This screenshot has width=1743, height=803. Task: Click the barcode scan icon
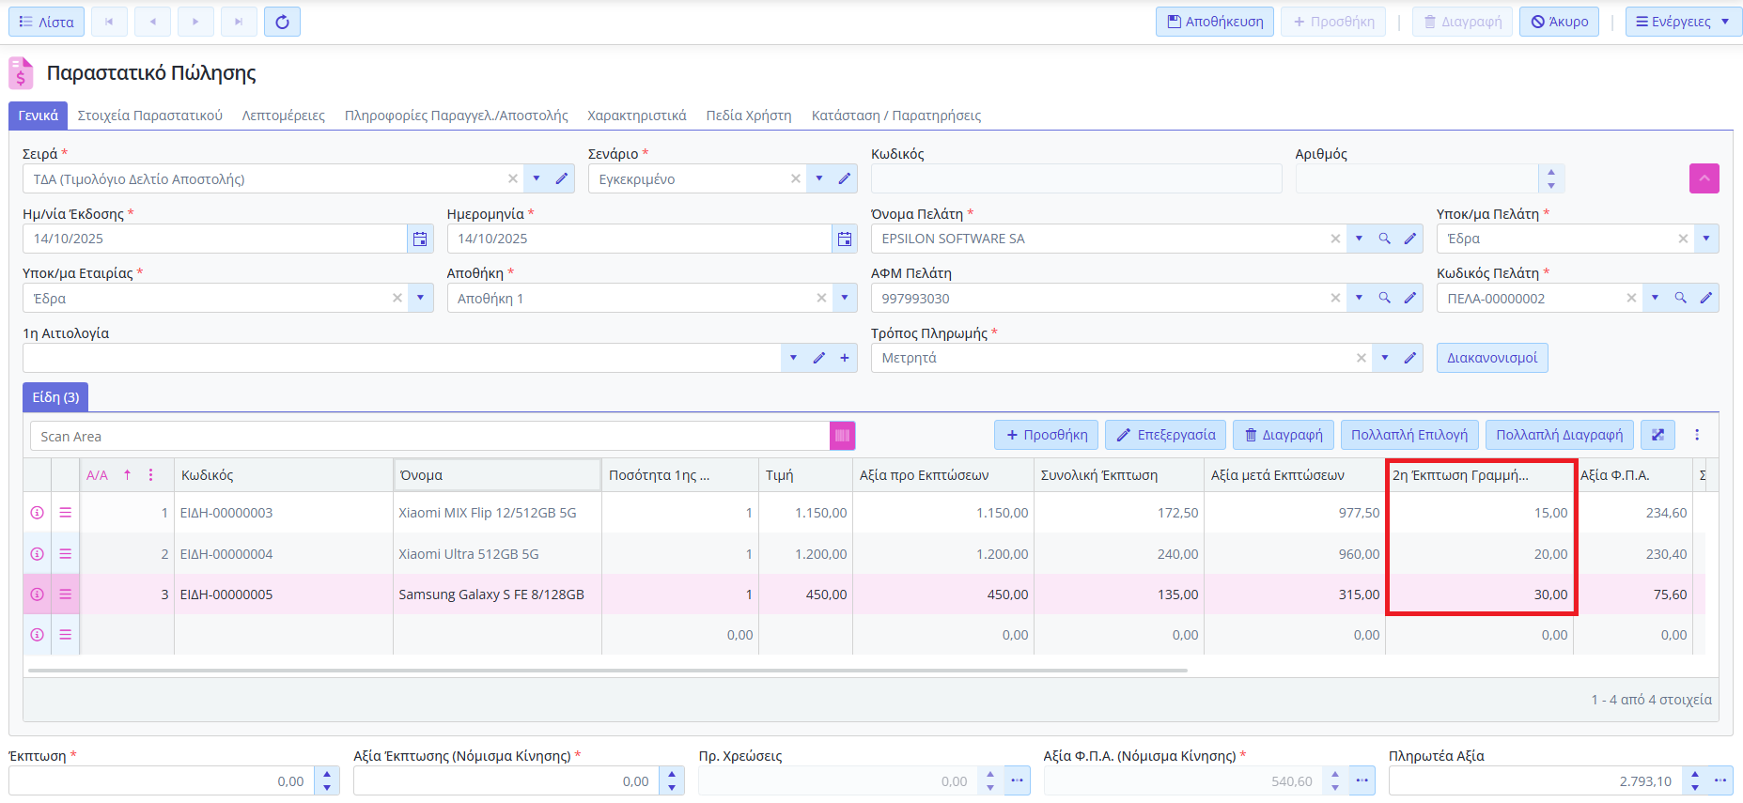[x=842, y=436]
